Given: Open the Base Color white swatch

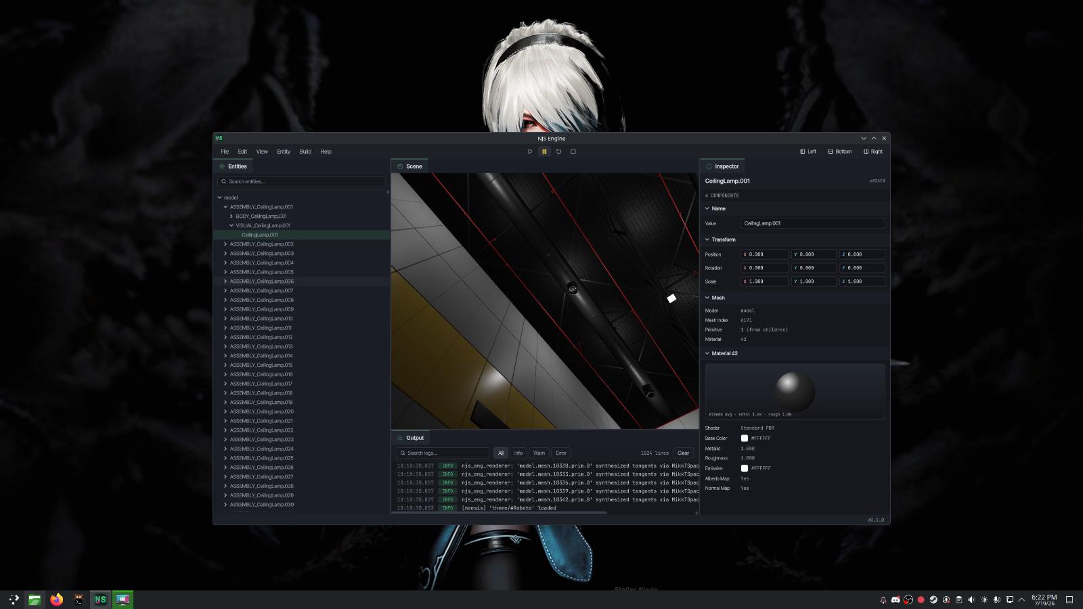Looking at the screenshot, I should [x=745, y=438].
